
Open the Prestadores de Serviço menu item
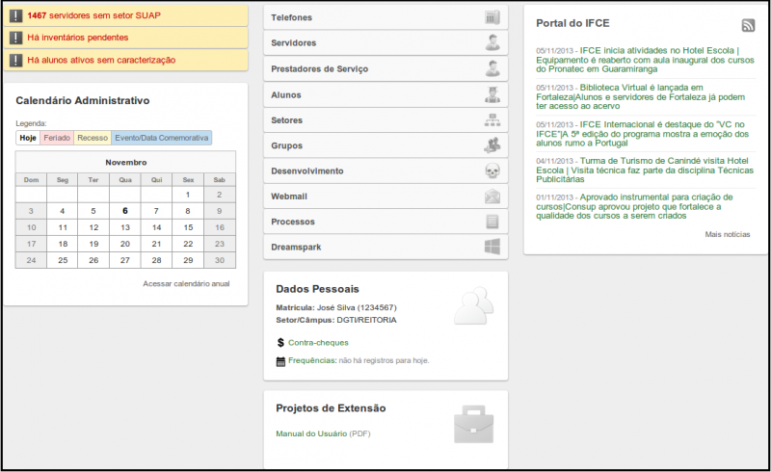coord(385,68)
